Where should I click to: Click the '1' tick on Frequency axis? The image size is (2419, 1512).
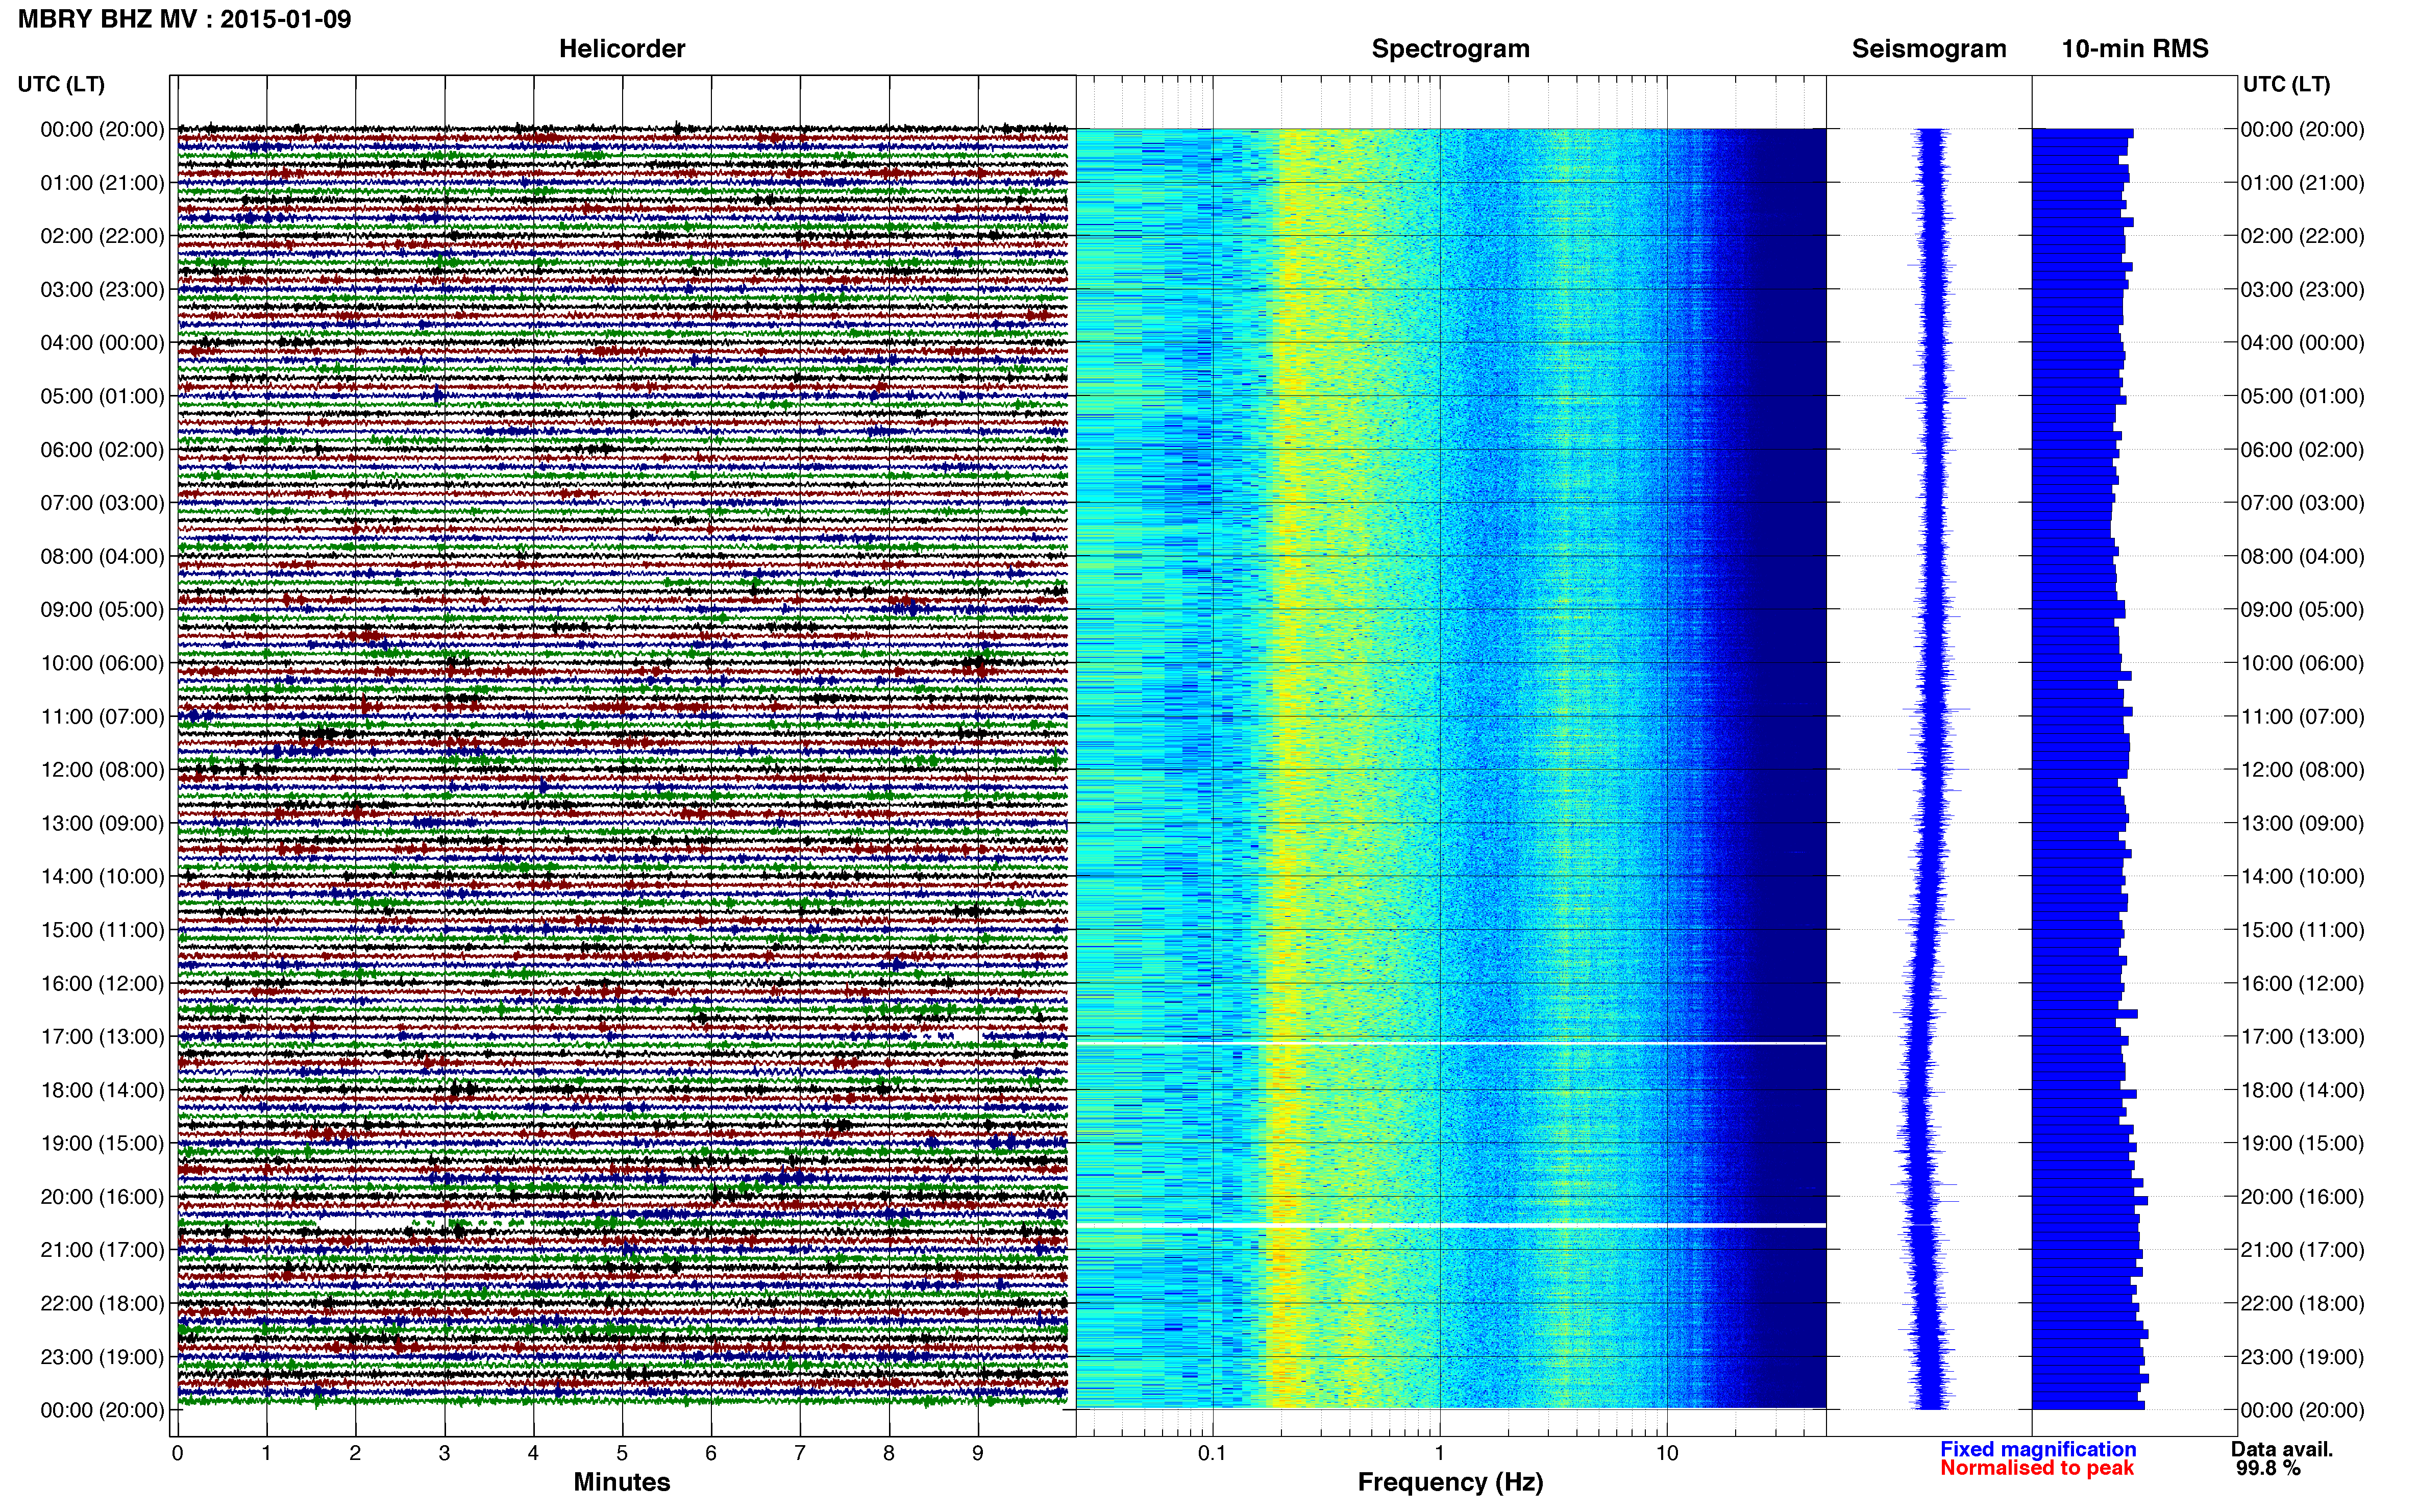(x=1439, y=1454)
